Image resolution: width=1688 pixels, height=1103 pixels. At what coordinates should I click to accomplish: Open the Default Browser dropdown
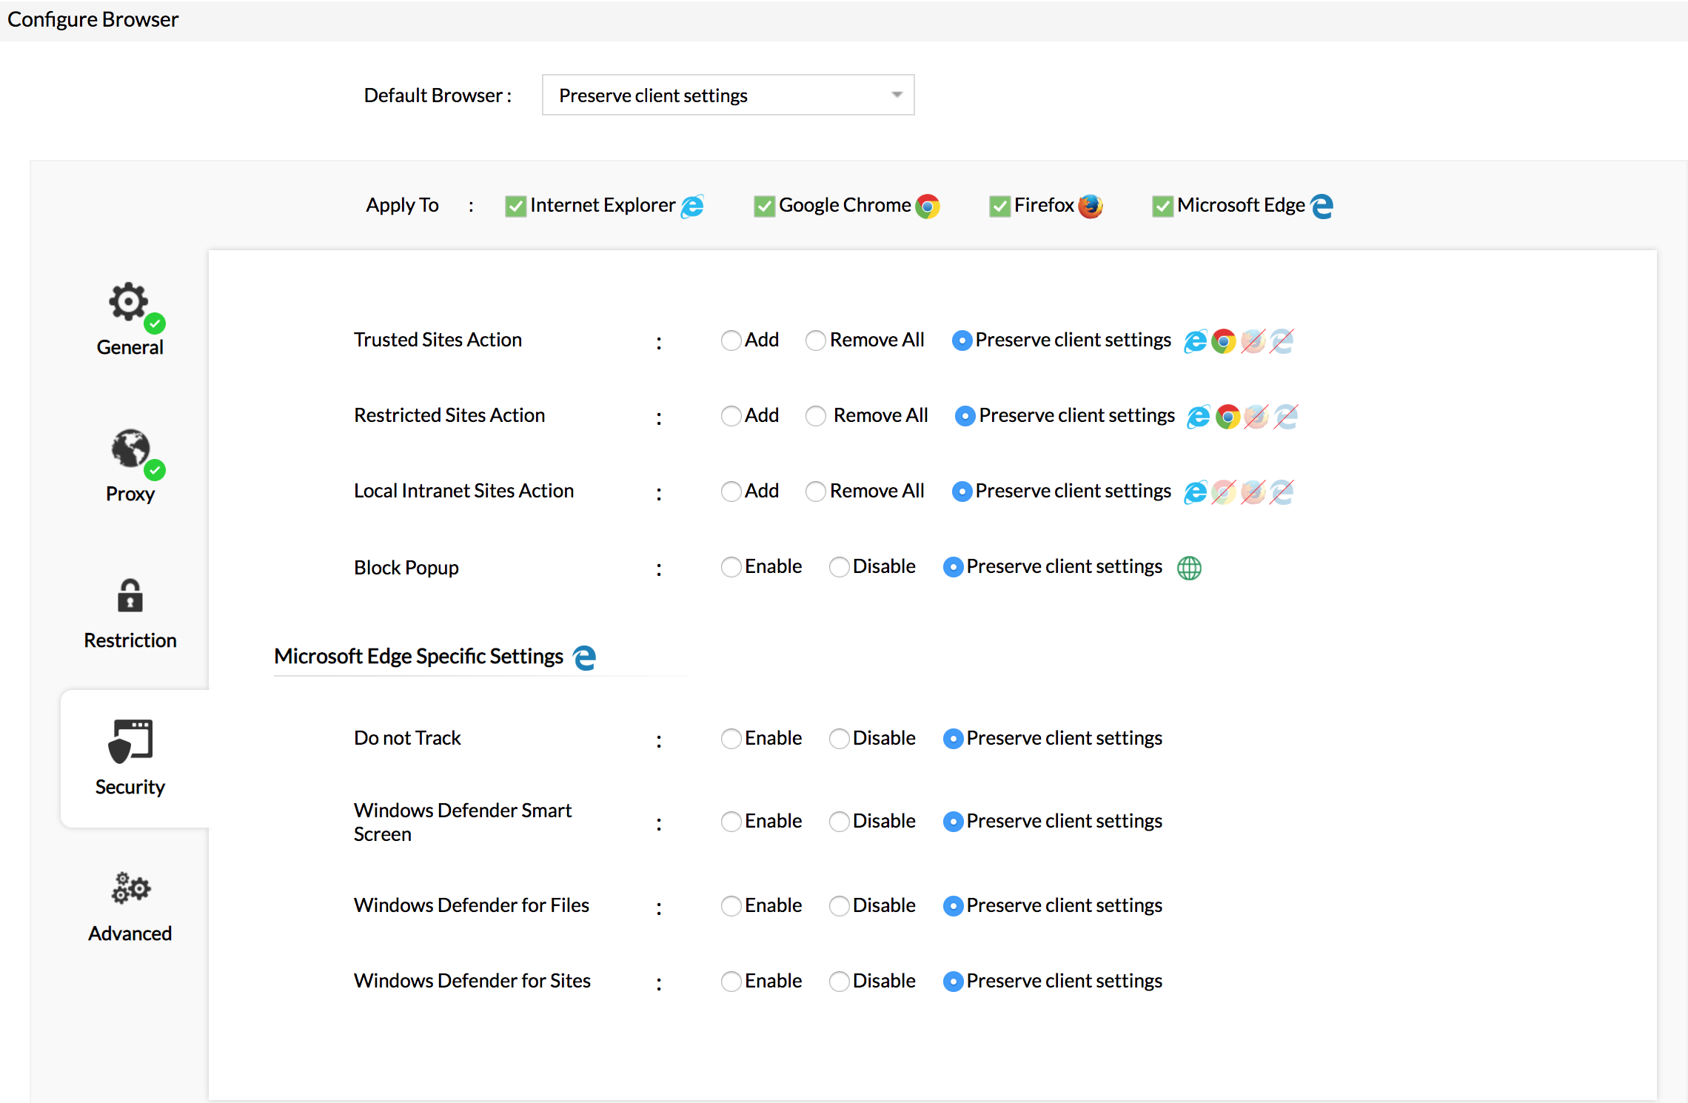728,95
